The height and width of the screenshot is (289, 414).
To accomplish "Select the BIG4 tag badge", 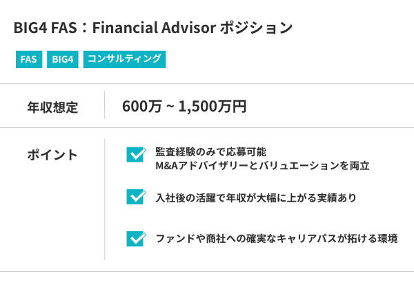I will (62, 59).
